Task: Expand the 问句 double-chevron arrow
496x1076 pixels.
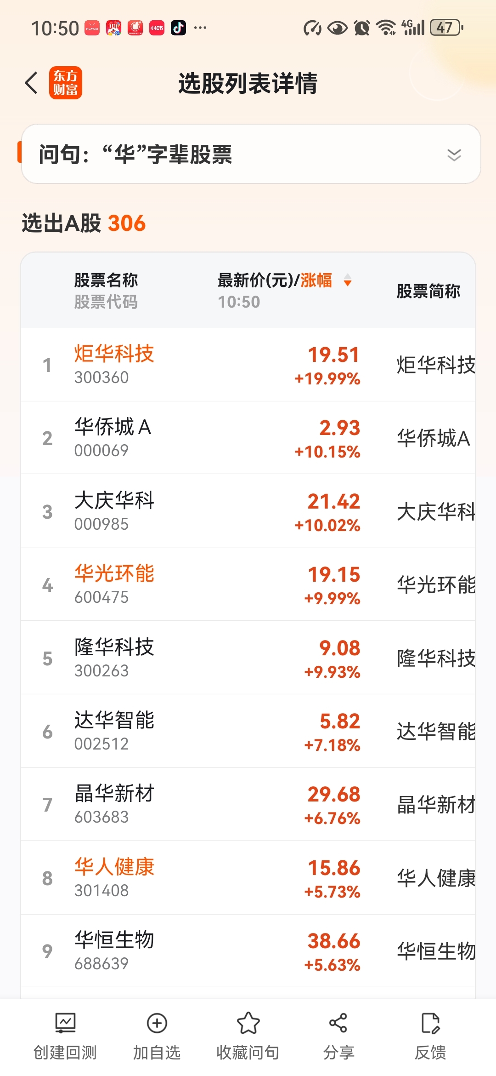Action: (454, 155)
